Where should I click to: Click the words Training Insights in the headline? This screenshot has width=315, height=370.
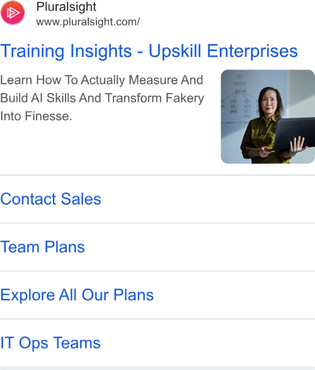66,51
